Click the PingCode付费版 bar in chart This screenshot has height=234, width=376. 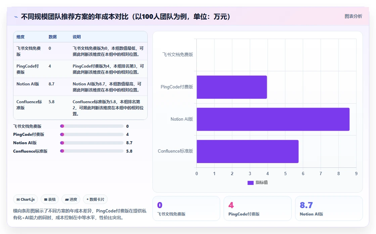(x=232, y=87)
